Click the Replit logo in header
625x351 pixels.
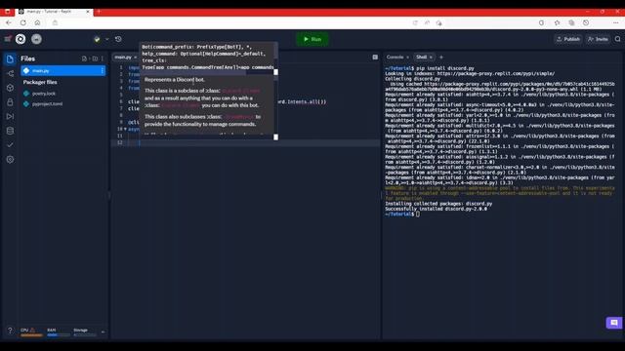pyautogui.click(x=21, y=39)
